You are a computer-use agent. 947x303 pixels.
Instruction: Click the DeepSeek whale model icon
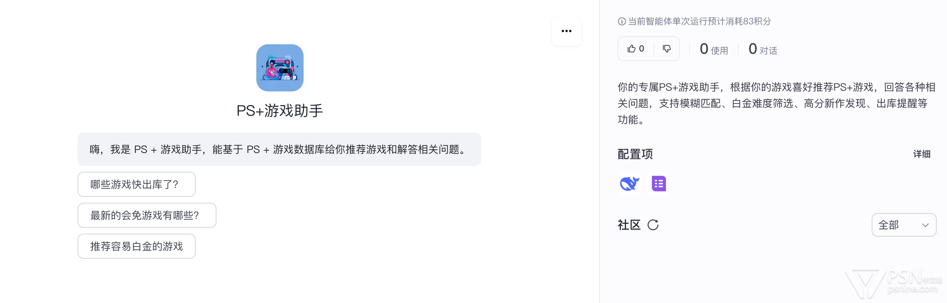tap(629, 183)
